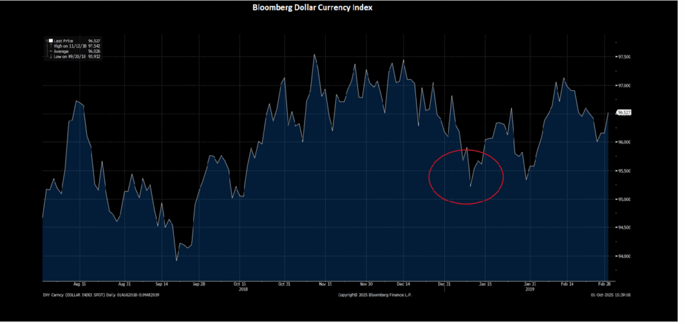Image resolution: width=685 pixels, height=324 pixels.
Task: Click the Jan 31 date label
Action: (x=530, y=283)
